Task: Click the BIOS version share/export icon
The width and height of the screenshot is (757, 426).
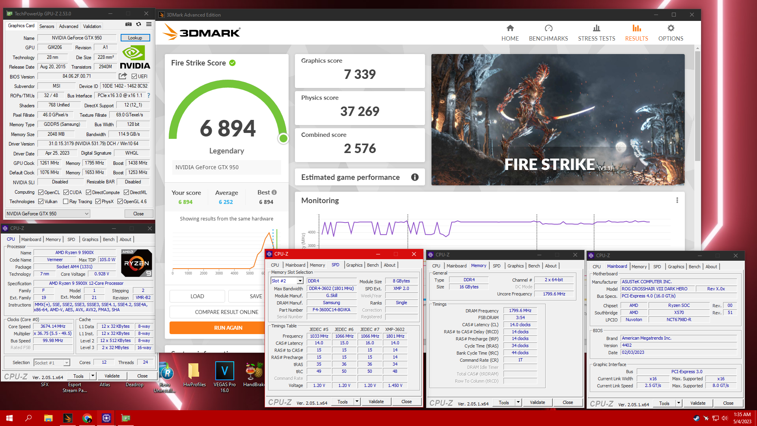Action: [x=123, y=76]
